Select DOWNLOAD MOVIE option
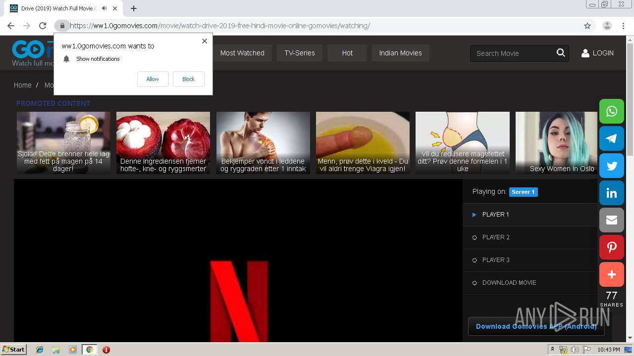Screen dimensions: 634x356 tap(530, 283)
